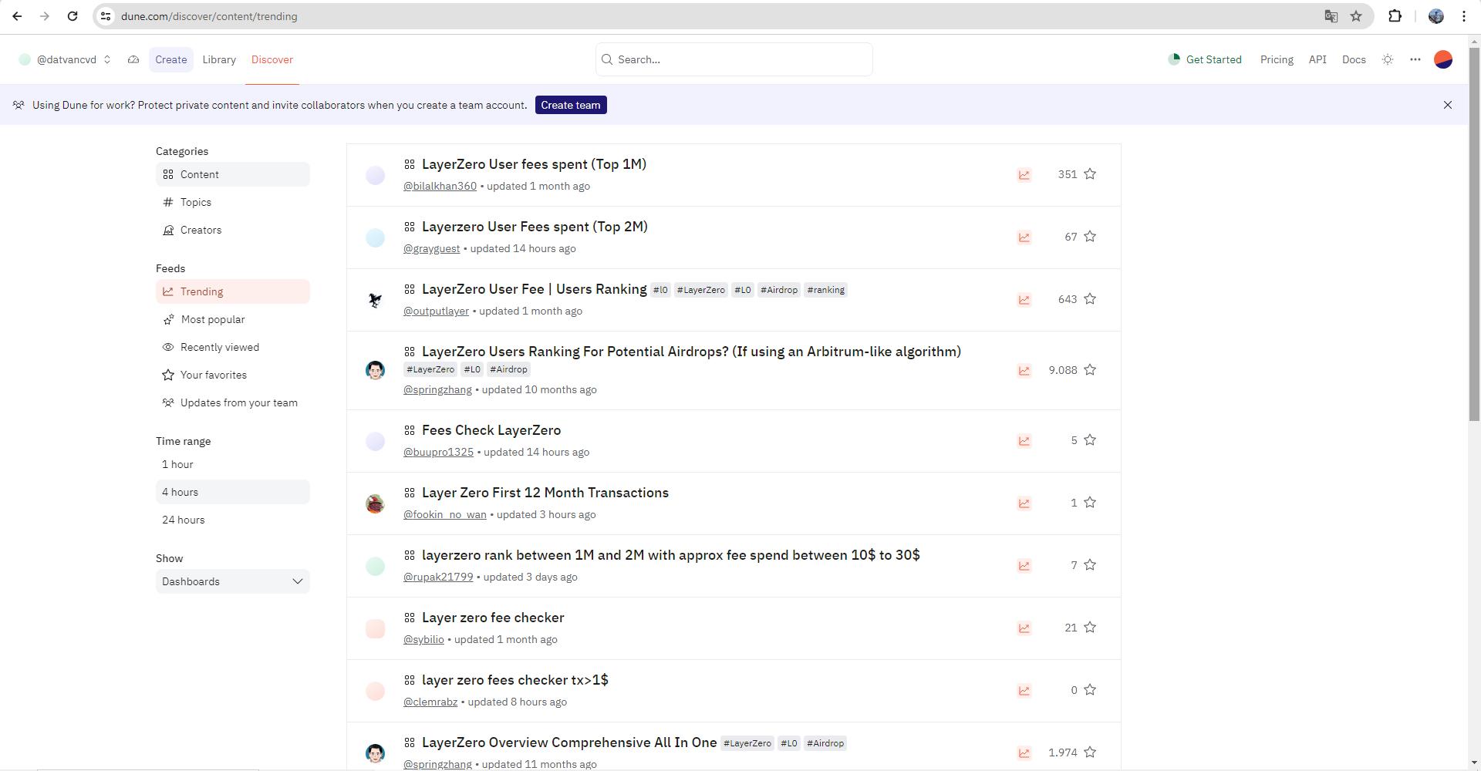Screen dimensions: 1481x771
Task: Open the Chrome profile avatar
Action: 1436,16
